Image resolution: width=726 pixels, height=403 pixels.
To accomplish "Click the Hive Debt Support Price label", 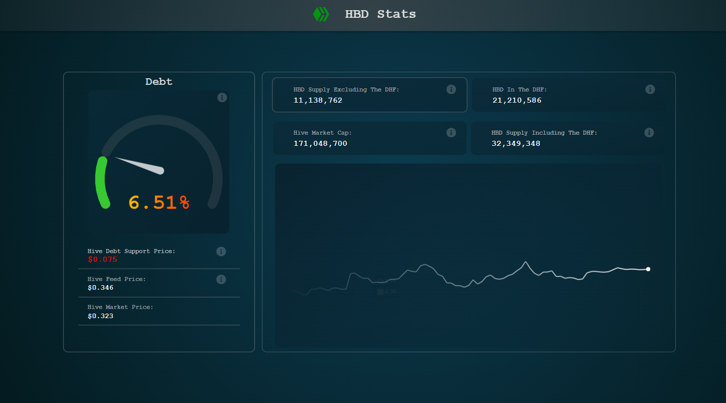I will tap(131, 251).
